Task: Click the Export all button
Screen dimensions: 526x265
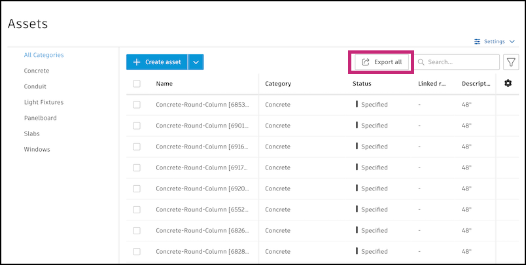Action: pos(382,62)
